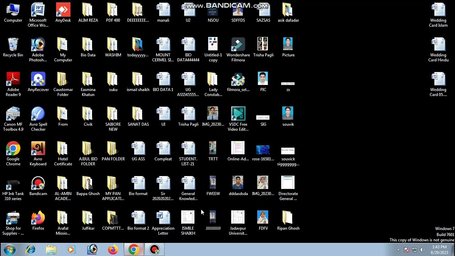Open Internet Explorer from the taskbar
The width and height of the screenshot is (455, 256).
[31, 250]
